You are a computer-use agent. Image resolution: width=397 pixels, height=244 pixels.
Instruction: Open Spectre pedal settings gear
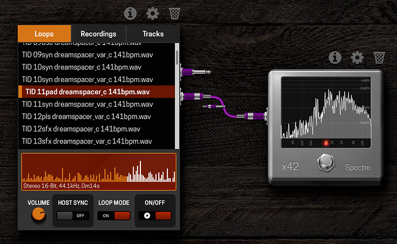point(357,57)
